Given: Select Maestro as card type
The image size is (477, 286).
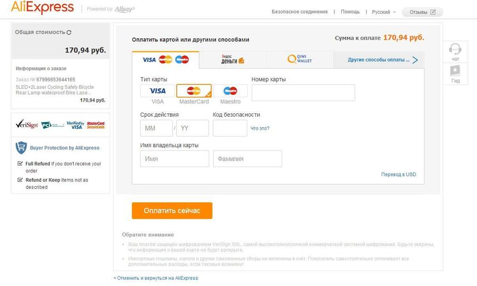Looking at the screenshot, I should (230, 91).
